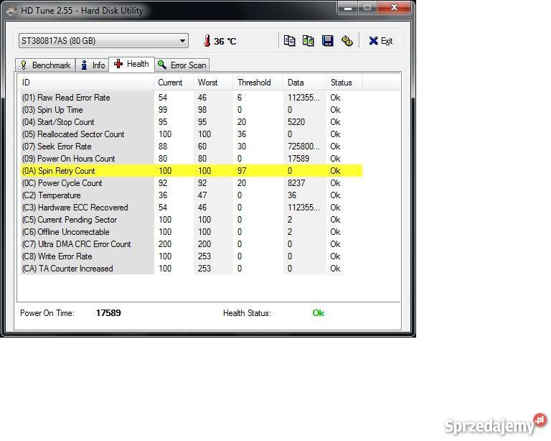The image size is (551, 441).
Task: Select the highlighted (0A) Spin Retry Count row
Action: 192,170
